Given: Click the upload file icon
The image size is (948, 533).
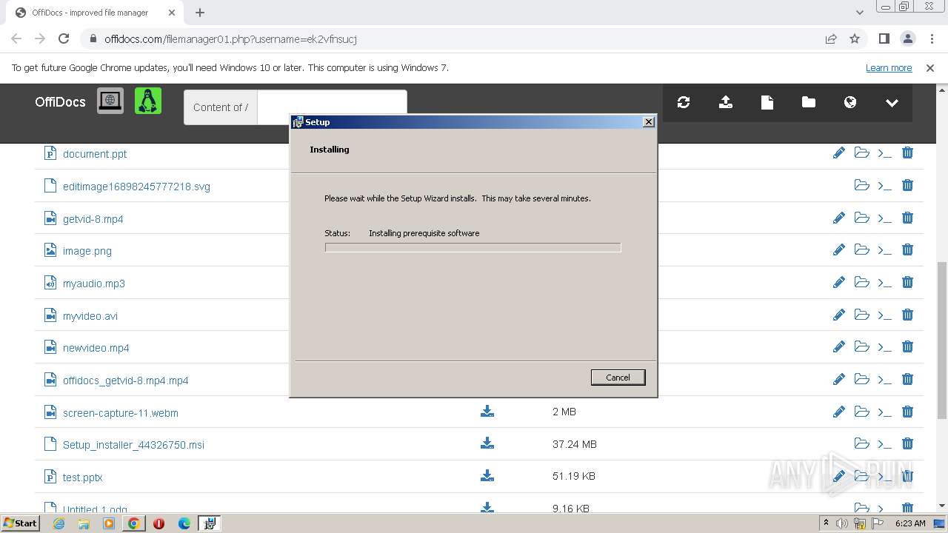Looking at the screenshot, I should pyautogui.click(x=726, y=102).
